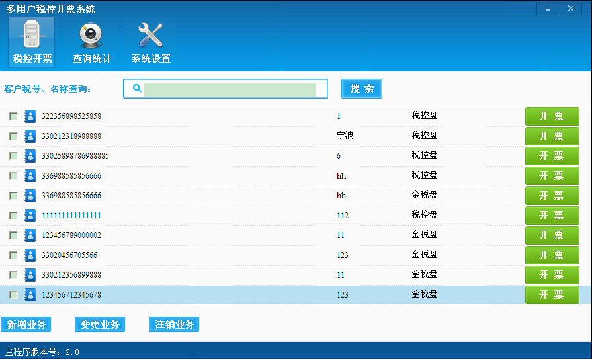The width and height of the screenshot is (592, 359).
Task: Click contact icon for 111111111111111 row
Action: (x=30, y=216)
